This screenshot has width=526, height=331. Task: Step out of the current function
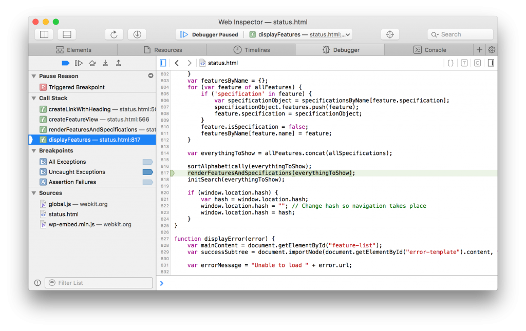118,63
